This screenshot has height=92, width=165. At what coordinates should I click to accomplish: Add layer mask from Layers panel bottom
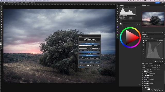coord(156,90)
